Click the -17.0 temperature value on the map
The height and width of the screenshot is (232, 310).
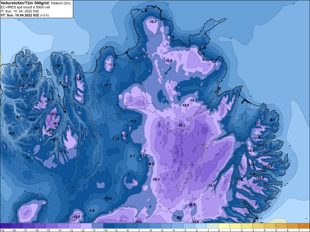tap(191, 205)
